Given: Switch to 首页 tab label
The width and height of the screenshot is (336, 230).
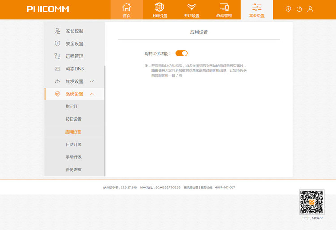Looking at the screenshot, I should [127, 16].
